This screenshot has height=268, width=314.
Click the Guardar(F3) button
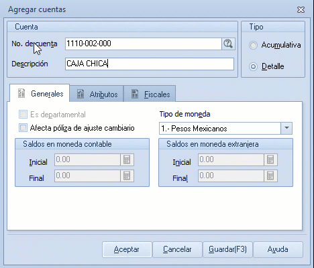(227, 249)
